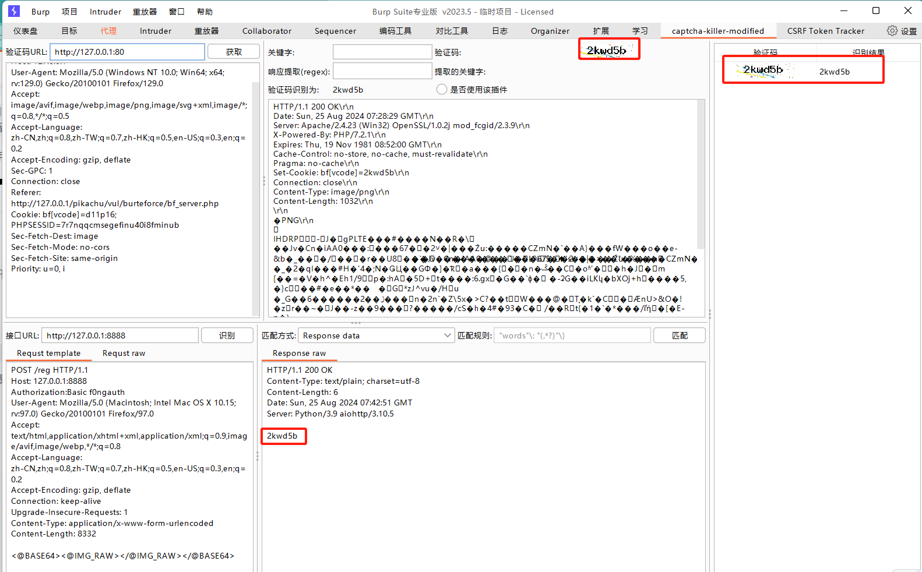Click the X-Powered-By: PHP/7.2.1 line
Image resolution: width=922 pixels, height=572 pixels.
pos(329,135)
